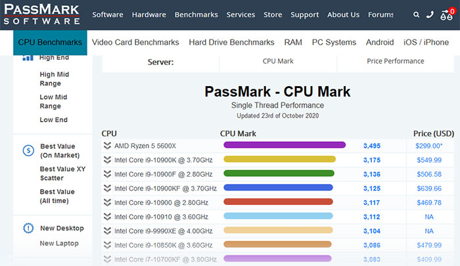The width and height of the screenshot is (460, 266).
Task: Click the green i9-10900F score bar
Action: click(279, 173)
